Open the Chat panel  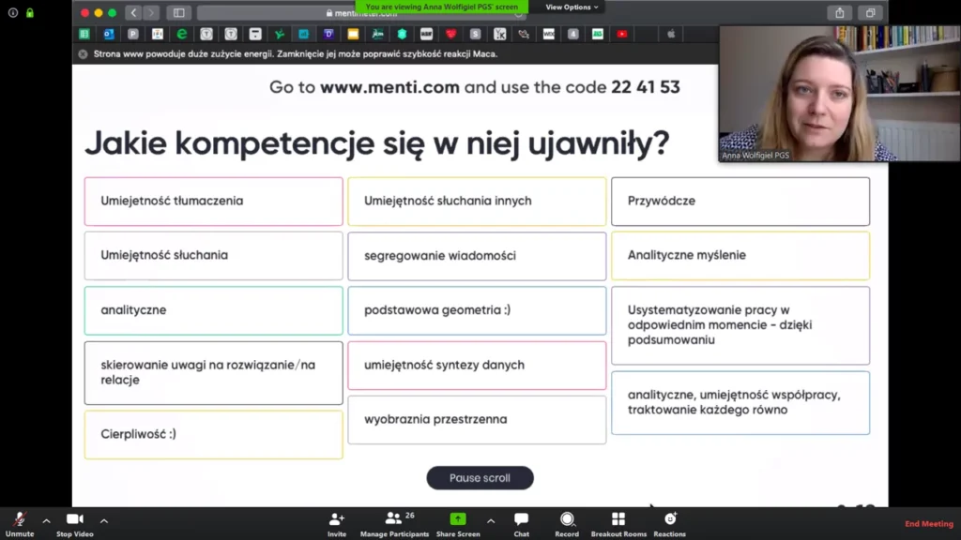coord(521,520)
